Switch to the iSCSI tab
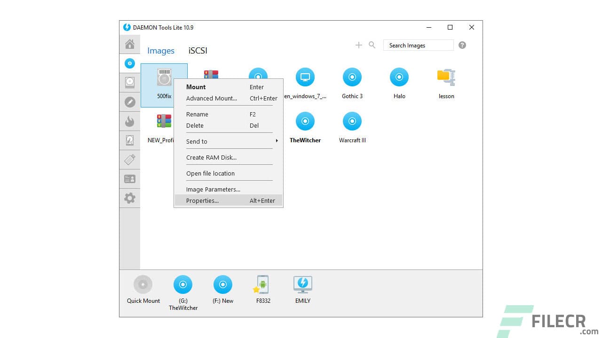The image size is (602, 338). coord(197,50)
